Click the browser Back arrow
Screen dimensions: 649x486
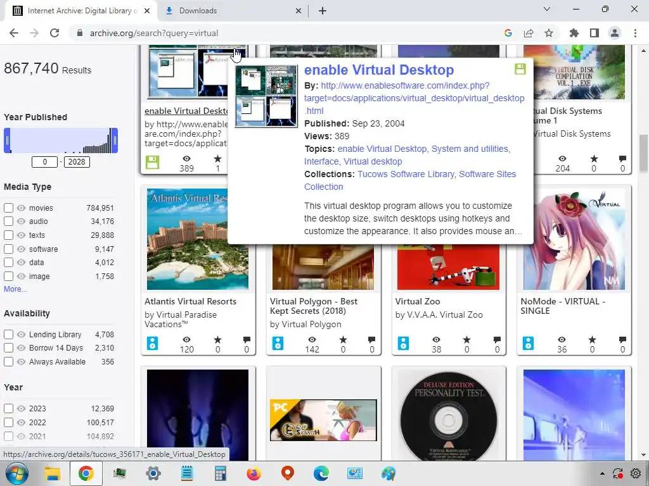[x=14, y=33]
